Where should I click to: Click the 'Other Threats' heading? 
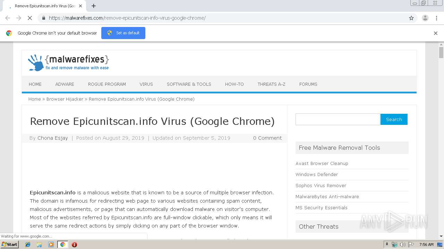pos(318,227)
